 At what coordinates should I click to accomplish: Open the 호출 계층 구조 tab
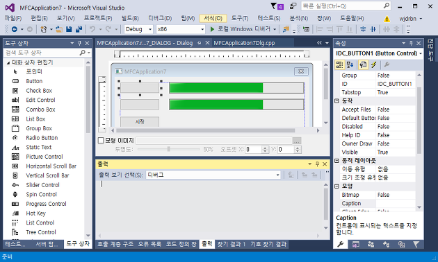[x=115, y=244]
